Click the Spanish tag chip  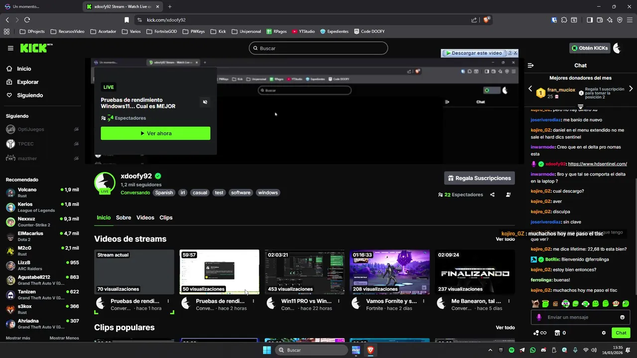[x=164, y=192]
